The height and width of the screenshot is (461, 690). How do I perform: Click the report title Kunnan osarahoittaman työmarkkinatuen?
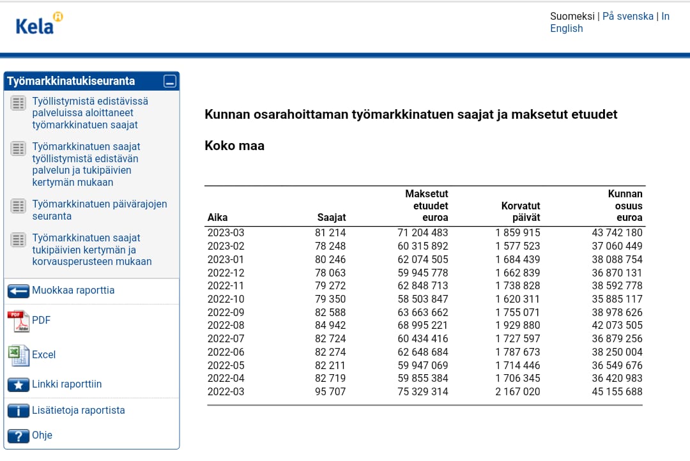click(411, 114)
